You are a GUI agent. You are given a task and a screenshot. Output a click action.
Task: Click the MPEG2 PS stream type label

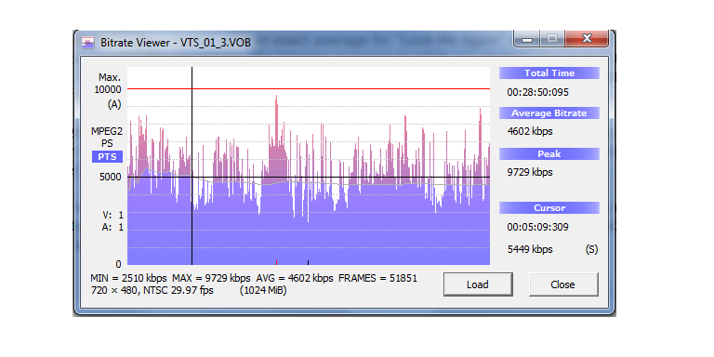coord(107,138)
